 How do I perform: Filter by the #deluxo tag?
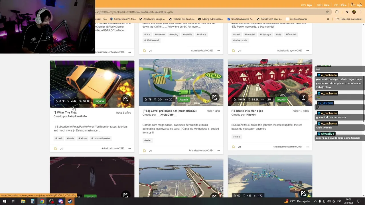pos(82,138)
